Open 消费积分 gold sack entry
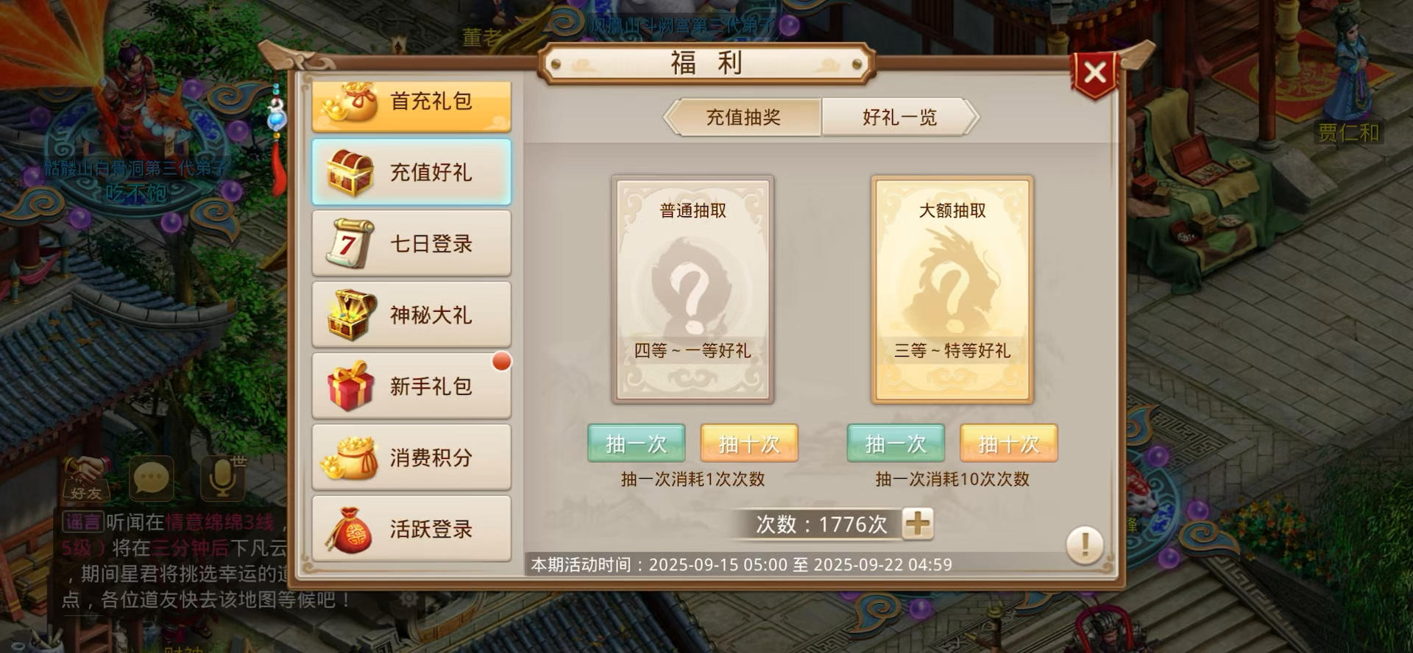Image resolution: width=1413 pixels, height=653 pixels. pos(411,457)
